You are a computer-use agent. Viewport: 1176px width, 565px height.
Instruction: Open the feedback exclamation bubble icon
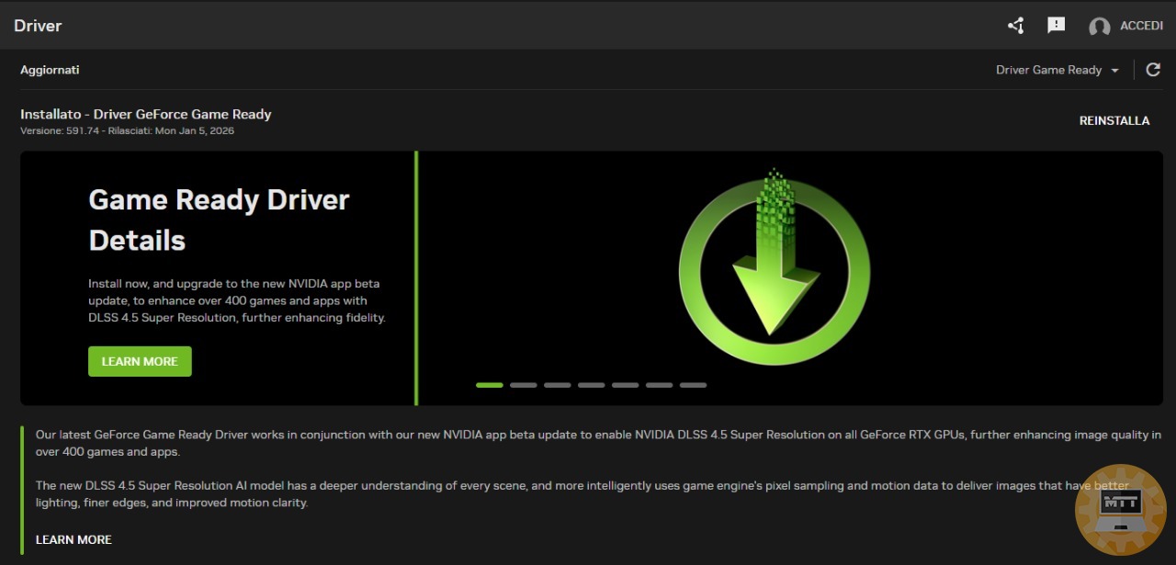1057,26
